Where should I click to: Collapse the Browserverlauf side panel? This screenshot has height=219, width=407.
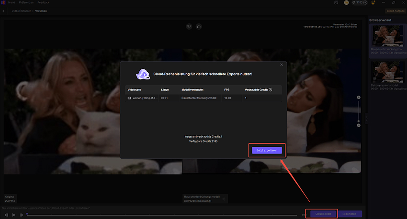pyautogui.click(x=366, y=118)
